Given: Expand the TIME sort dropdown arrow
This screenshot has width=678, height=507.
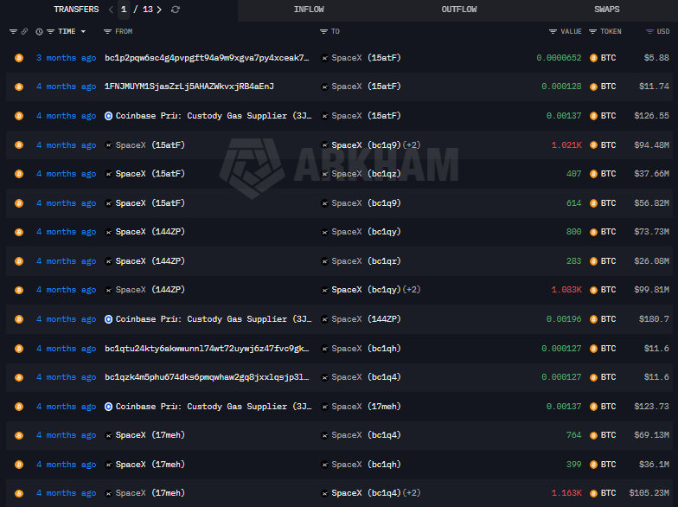Looking at the screenshot, I should point(83,32).
